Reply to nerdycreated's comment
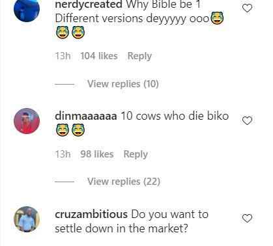 point(139,56)
